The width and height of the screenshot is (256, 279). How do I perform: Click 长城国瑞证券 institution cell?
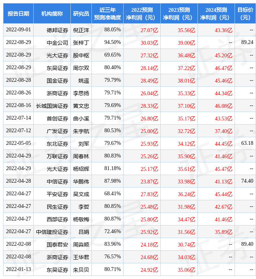tap(52, 106)
